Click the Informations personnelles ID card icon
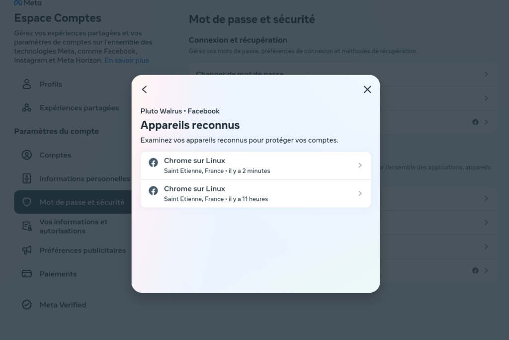The height and width of the screenshot is (340, 509). coord(27,178)
